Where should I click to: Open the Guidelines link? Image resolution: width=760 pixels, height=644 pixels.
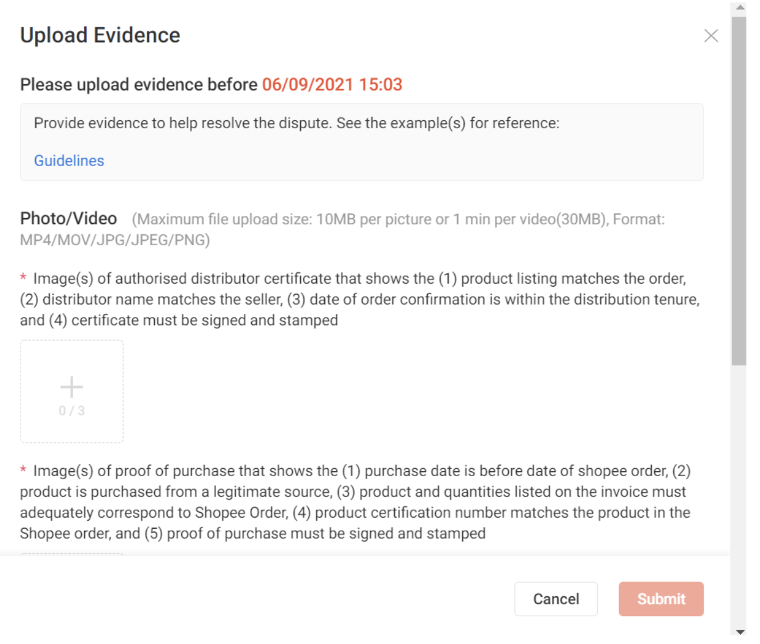click(68, 160)
